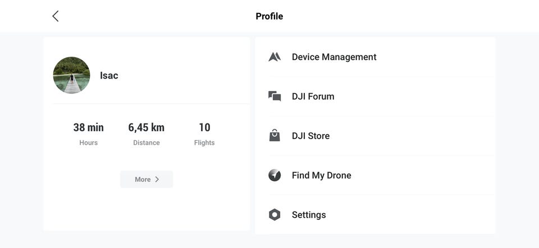Select the DJI Store text label
This screenshot has width=539, height=248.
[310, 136]
